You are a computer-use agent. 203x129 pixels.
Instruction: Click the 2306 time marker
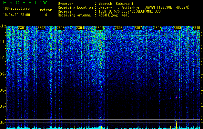pos(119,28)
